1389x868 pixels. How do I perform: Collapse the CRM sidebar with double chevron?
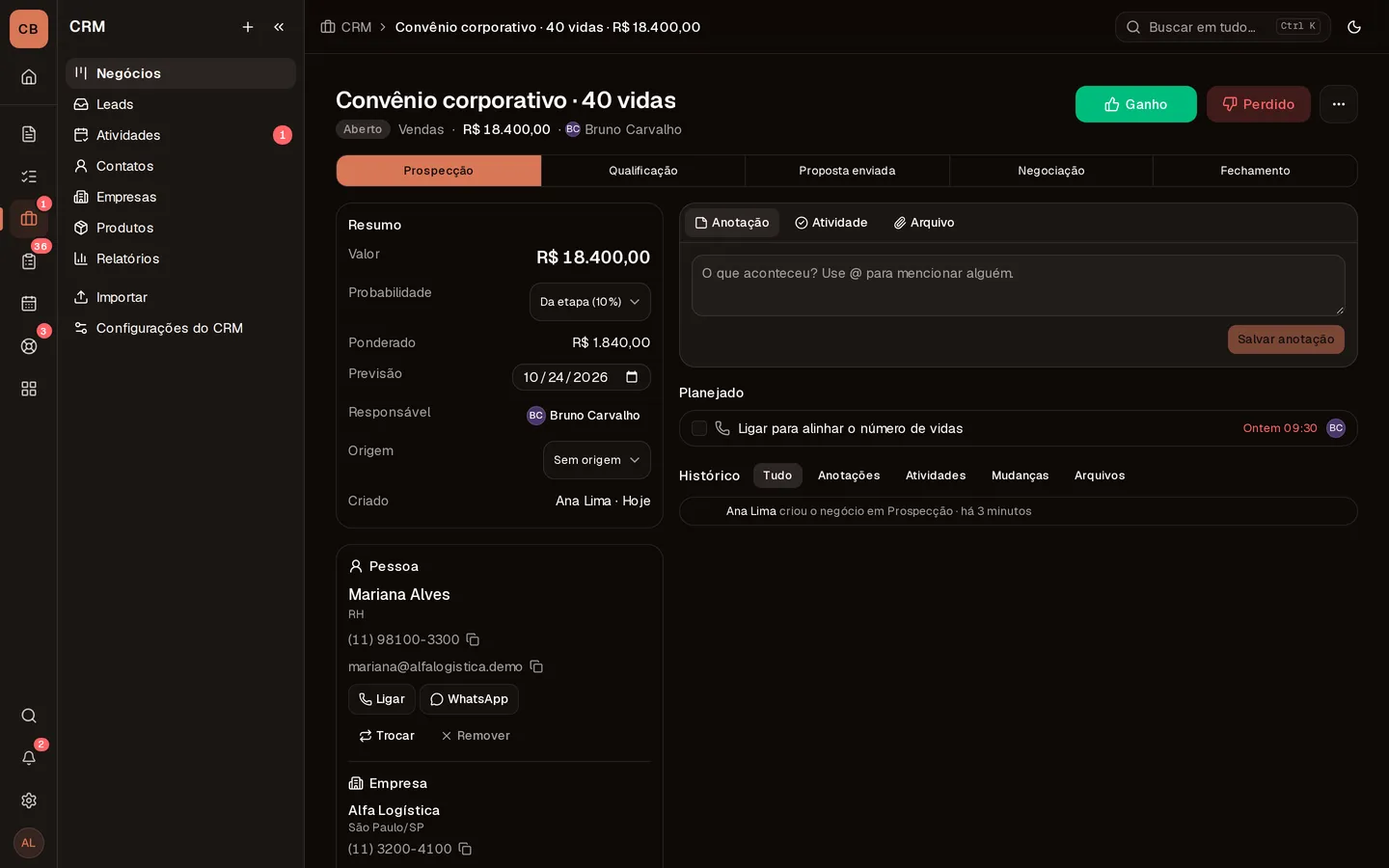(279, 27)
